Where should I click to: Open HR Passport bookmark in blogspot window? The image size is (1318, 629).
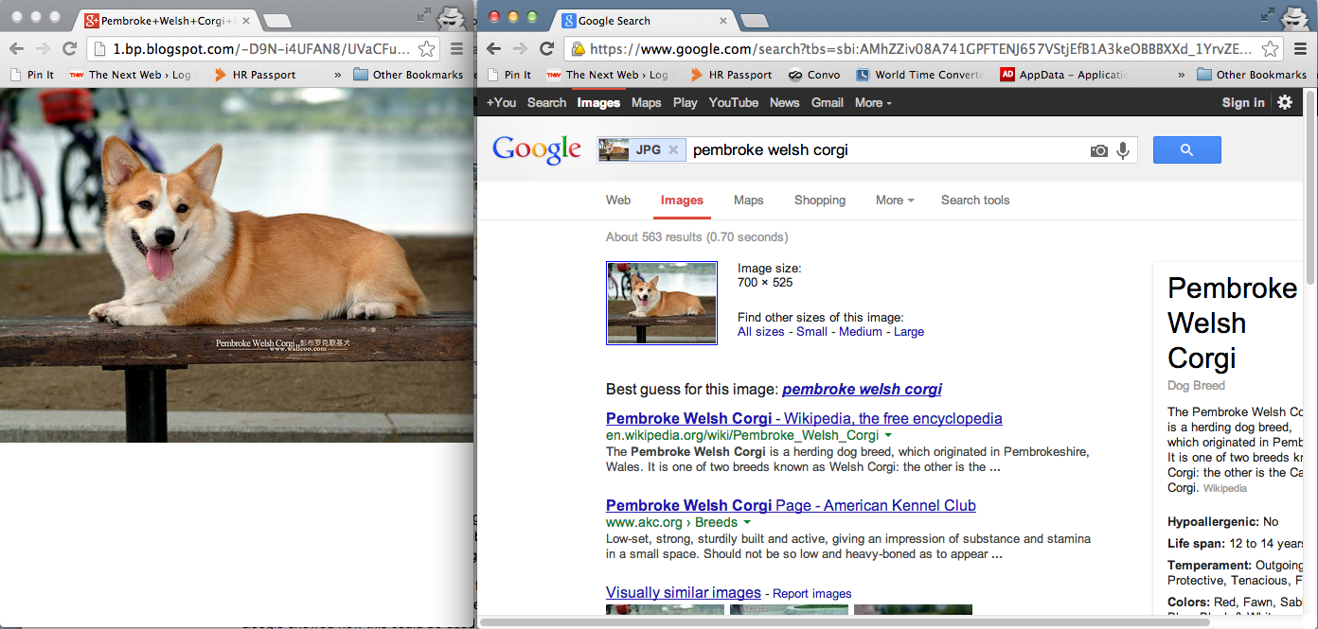click(x=256, y=75)
